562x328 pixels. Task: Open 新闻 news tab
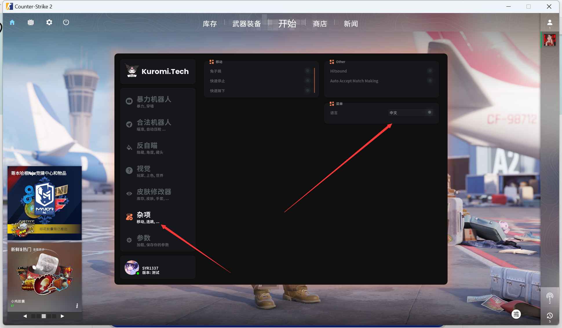click(x=351, y=23)
